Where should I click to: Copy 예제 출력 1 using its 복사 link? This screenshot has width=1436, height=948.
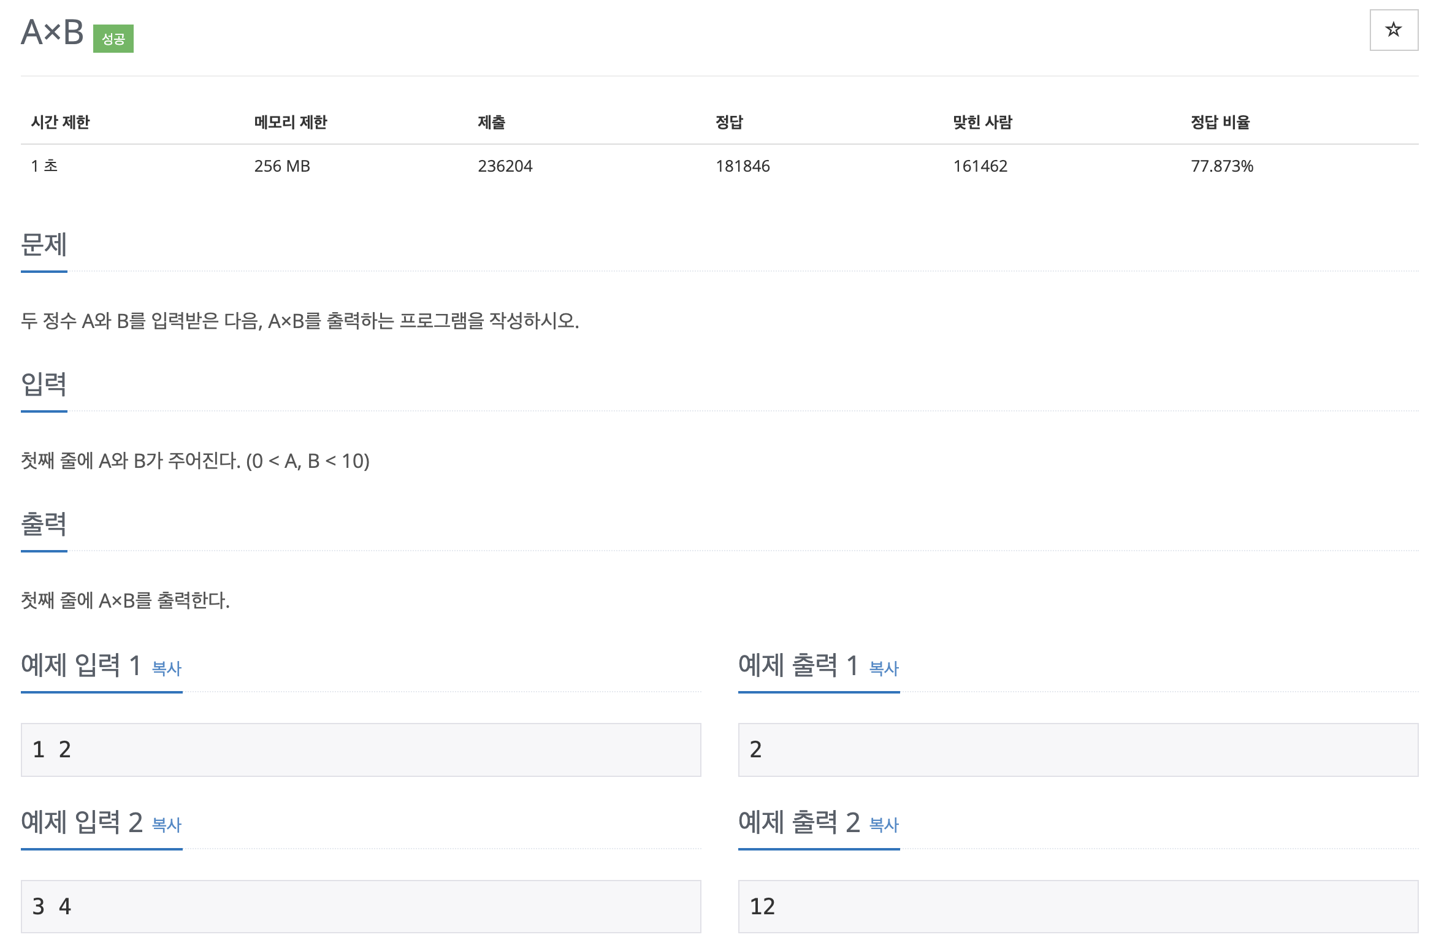[883, 670]
